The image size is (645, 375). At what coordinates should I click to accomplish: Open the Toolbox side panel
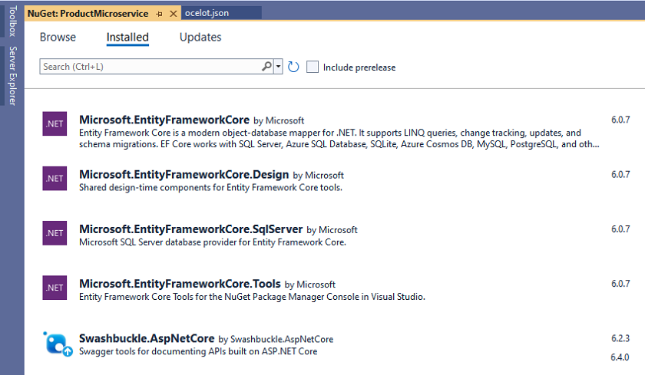pos(12,21)
